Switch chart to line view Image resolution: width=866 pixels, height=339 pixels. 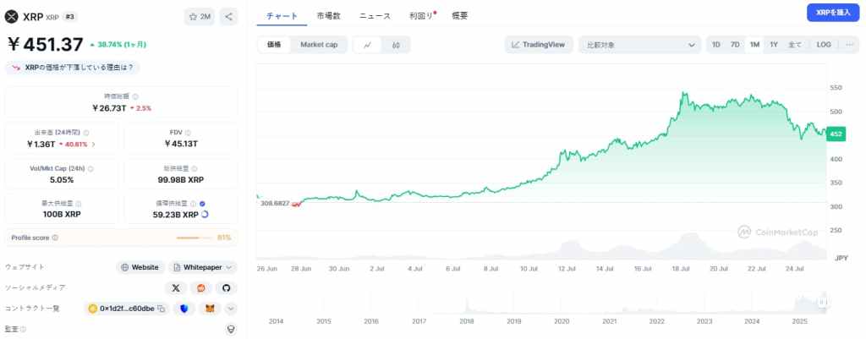[368, 46]
